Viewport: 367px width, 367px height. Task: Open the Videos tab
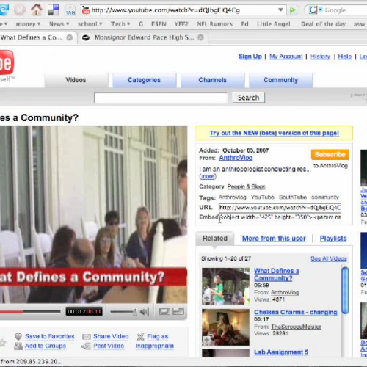click(x=76, y=80)
